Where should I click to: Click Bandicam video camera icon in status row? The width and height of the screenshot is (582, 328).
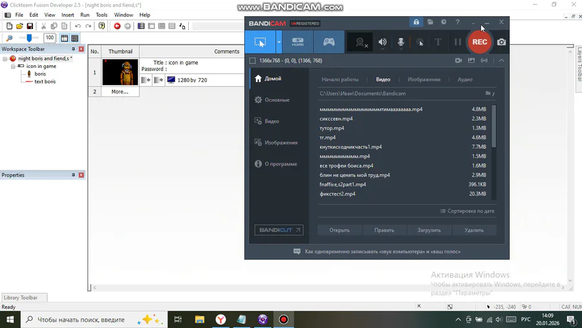pyautogui.click(x=458, y=61)
